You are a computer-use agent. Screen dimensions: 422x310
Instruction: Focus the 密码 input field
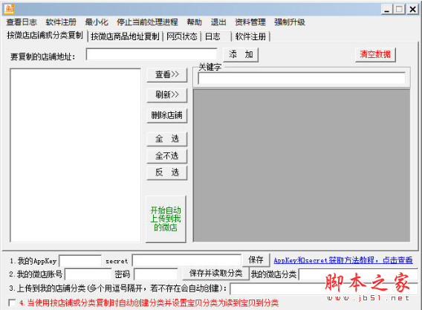(156, 274)
